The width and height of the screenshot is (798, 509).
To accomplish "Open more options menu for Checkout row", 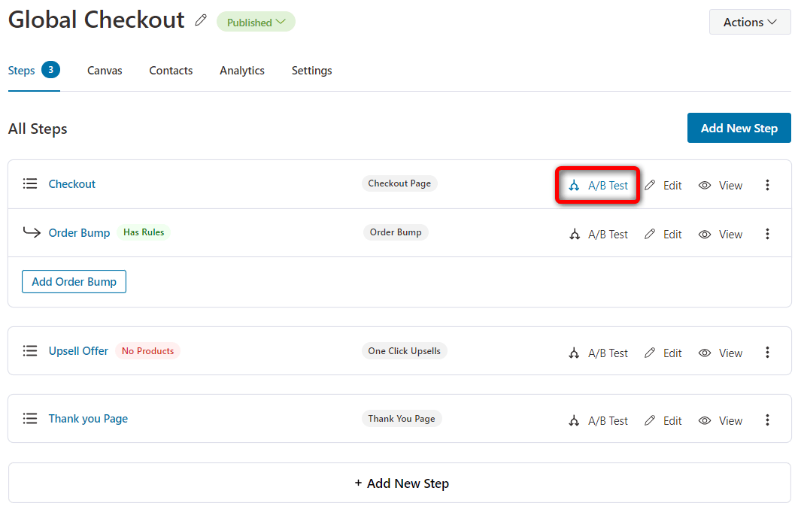I will pos(767,185).
